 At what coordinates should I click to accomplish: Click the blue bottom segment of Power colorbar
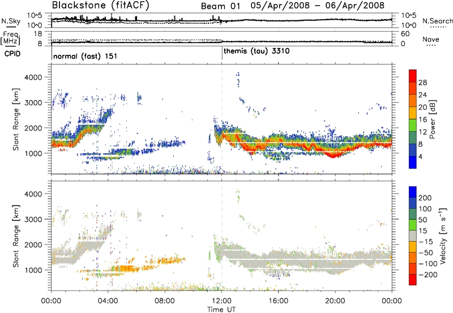point(413,162)
